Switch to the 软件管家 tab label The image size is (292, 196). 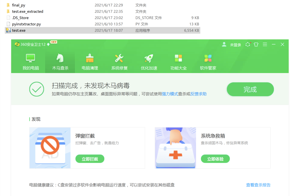pyautogui.click(x=208, y=68)
